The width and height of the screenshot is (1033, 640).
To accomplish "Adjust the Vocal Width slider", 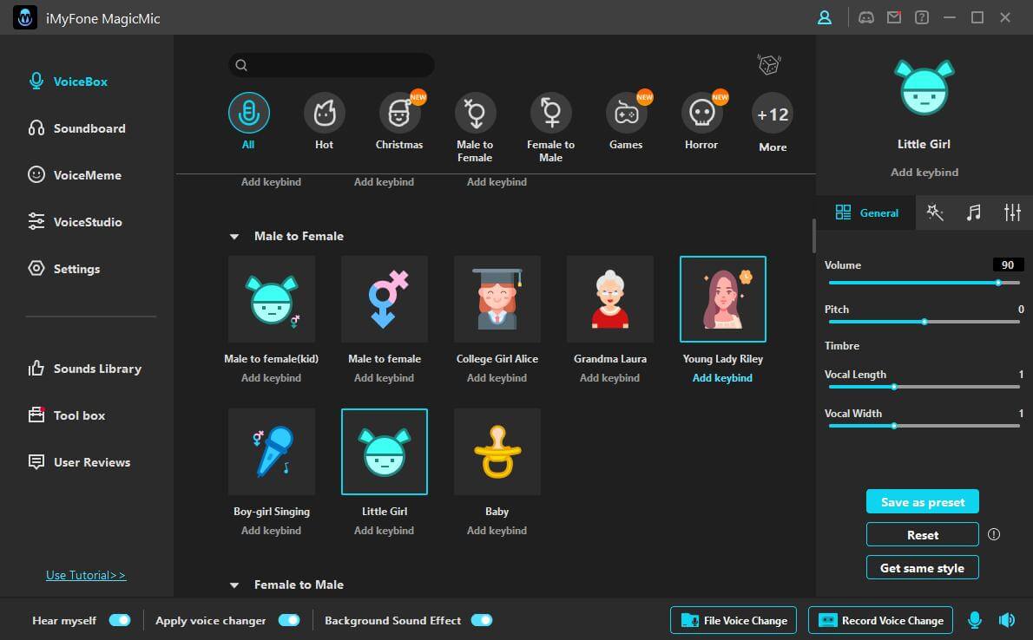I will pyautogui.click(x=924, y=426).
